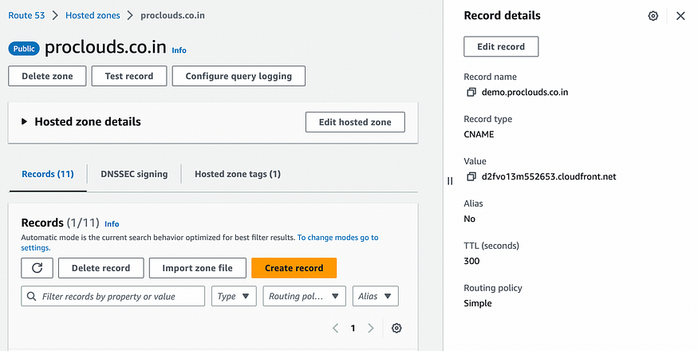Click the Delete record button
The height and width of the screenshot is (351, 698).
(101, 268)
